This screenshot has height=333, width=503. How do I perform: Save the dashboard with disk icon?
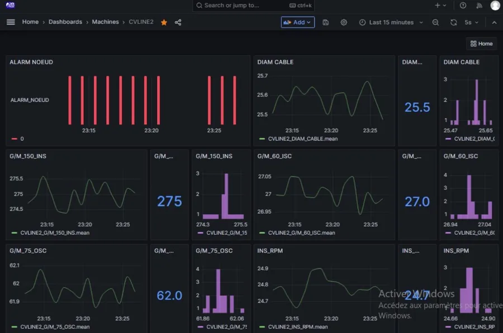coord(326,22)
